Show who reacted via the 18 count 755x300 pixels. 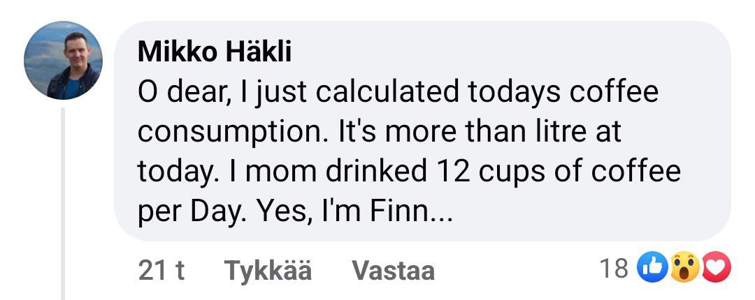[x=614, y=268]
